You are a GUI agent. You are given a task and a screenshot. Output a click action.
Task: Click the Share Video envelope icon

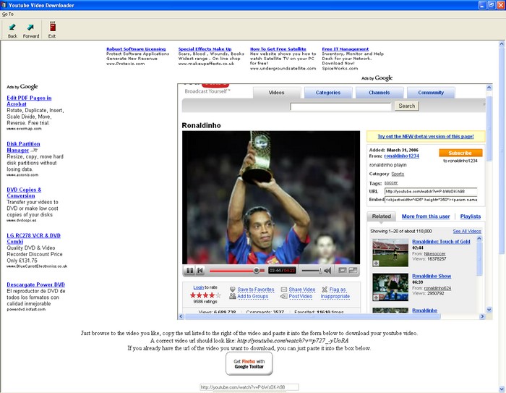click(283, 290)
